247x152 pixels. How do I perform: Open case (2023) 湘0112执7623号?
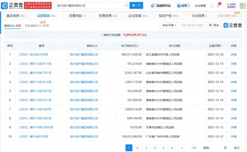pyautogui.click(x=35, y=91)
